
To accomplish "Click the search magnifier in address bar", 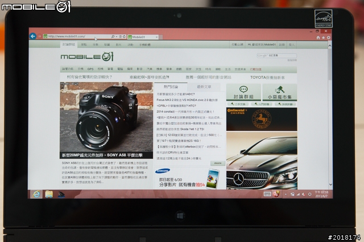I will 113,36.
